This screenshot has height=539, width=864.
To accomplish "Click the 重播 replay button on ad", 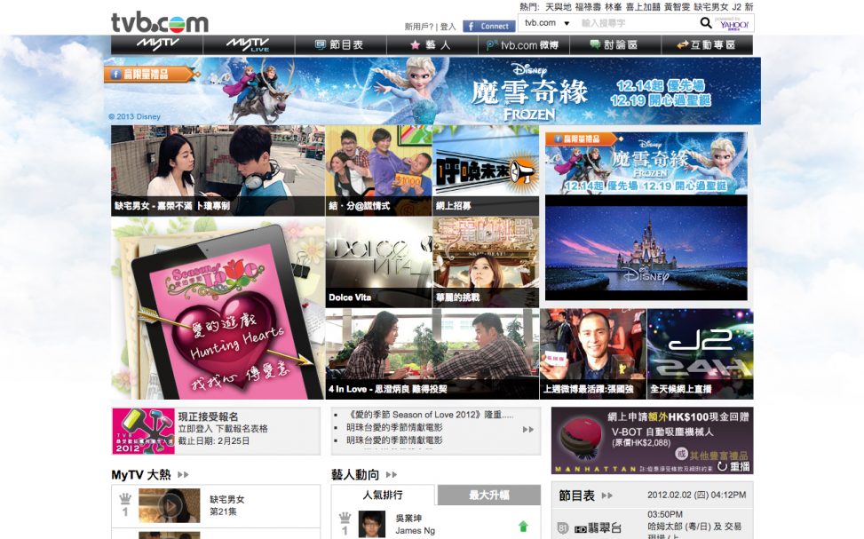I will click(x=734, y=466).
